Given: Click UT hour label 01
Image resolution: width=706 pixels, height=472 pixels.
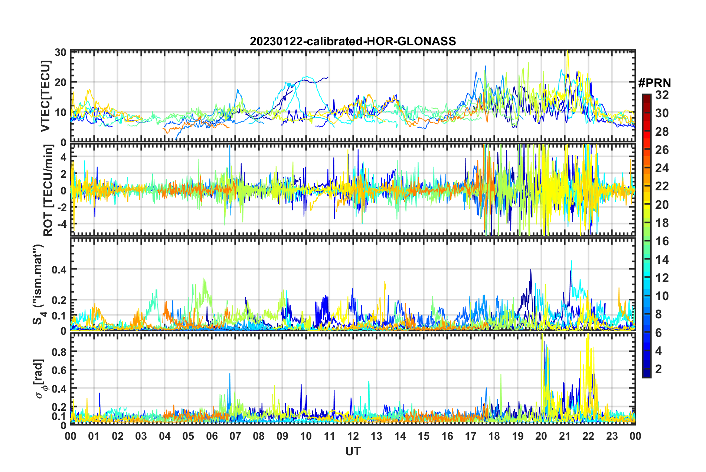Looking at the screenshot, I should (x=94, y=436).
